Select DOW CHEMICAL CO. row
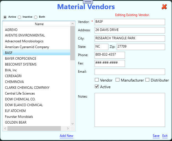172x141 pixels. coord(37,99)
